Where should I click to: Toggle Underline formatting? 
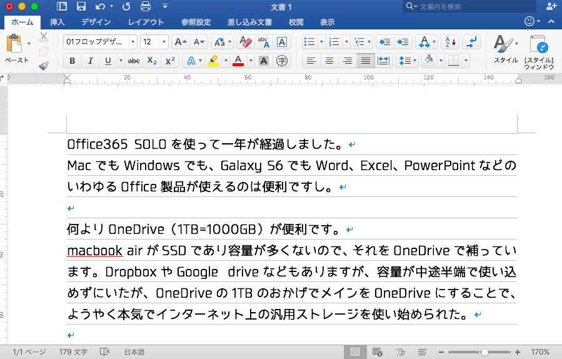108,61
